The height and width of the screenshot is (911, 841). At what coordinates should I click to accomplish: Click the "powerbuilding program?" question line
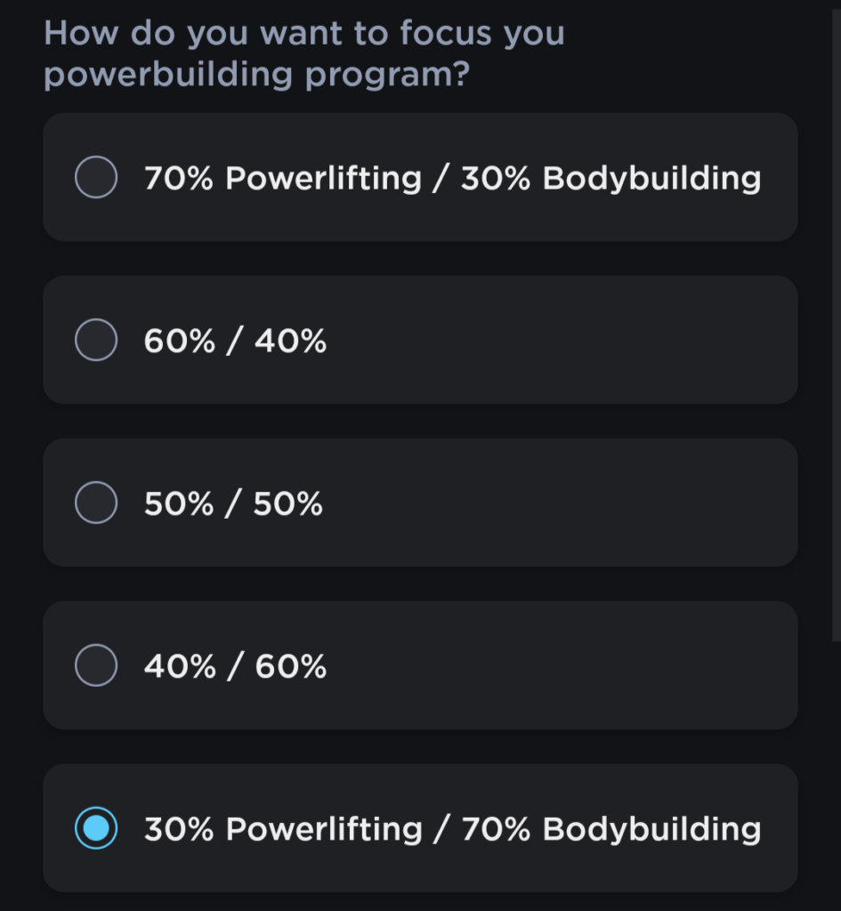tap(256, 76)
